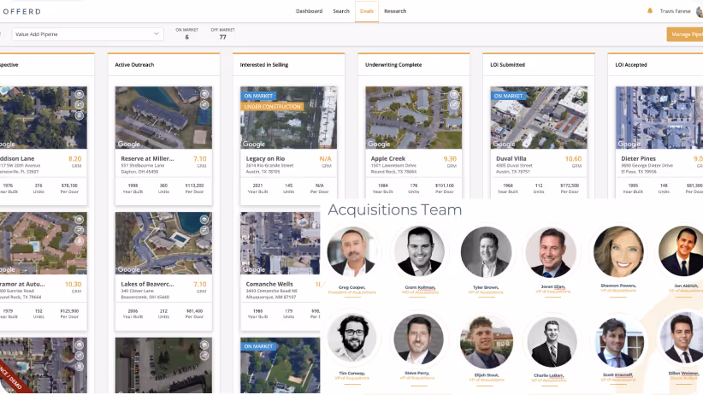
Task: Click the ON MARKET count 6
Action: (187, 38)
